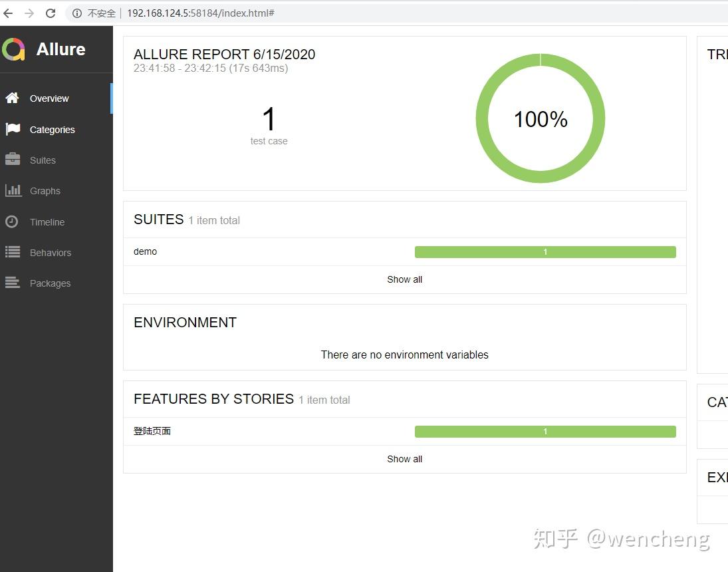Click the browser forward arrow
This screenshot has width=728, height=572.
coord(29,13)
